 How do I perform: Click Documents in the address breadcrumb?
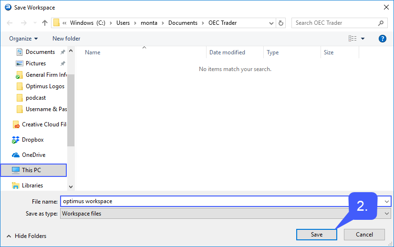point(183,23)
